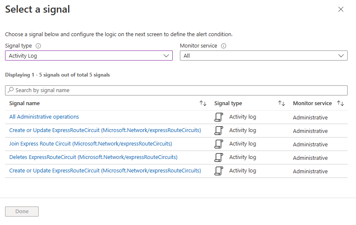Close the Select a signal panel
The image size is (356, 225).
tap(341, 9)
